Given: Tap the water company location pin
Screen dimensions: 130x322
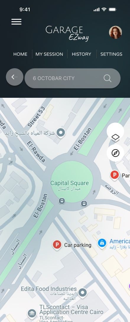Looking at the screenshot, I should click(x=61, y=132).
